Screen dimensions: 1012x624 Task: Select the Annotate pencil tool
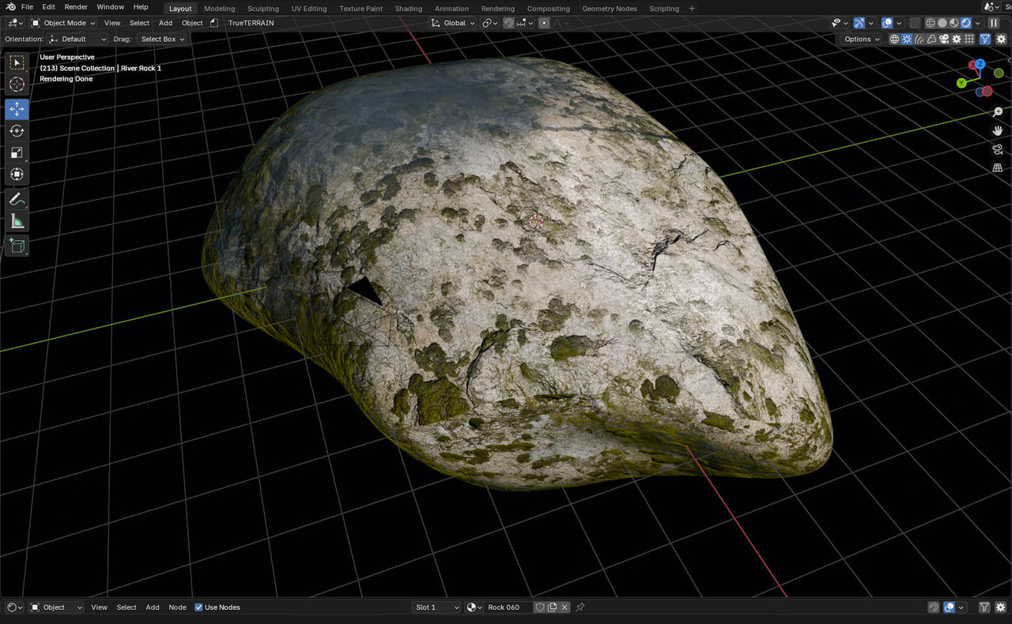[x=17, y=200]
